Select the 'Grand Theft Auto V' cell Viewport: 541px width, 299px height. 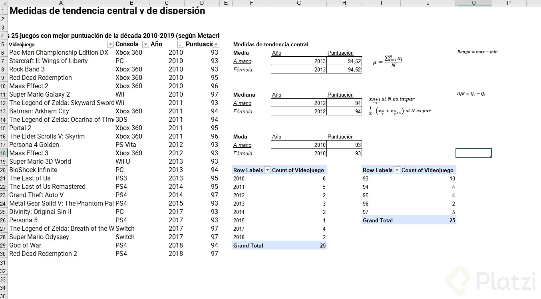click(x=60, y=195)
